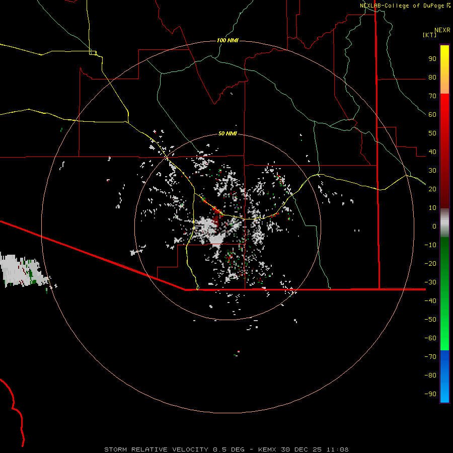Select the 50 value on the velocity scale
The width and height of the screenshot is (453, 453).
tap(432, 133)
